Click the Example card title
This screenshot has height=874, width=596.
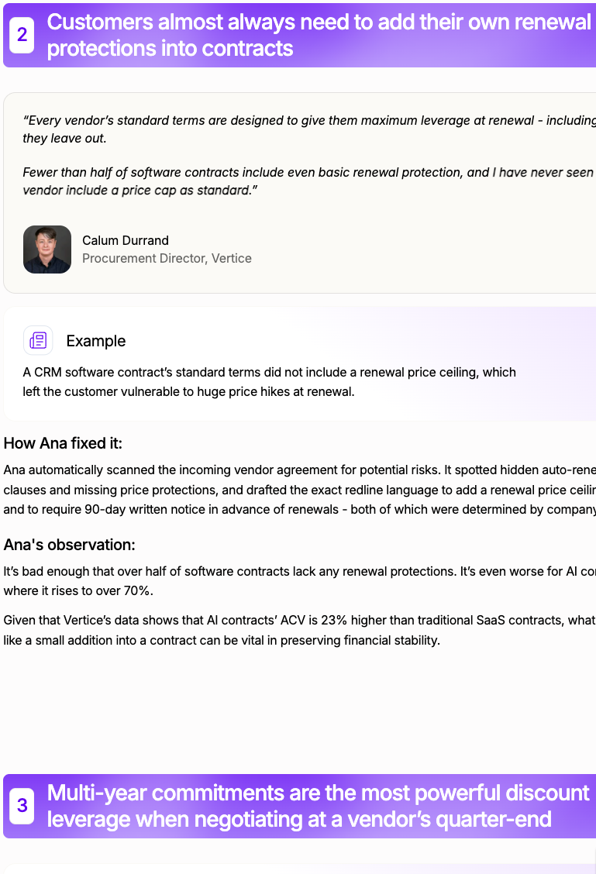(x=96, y=341)
